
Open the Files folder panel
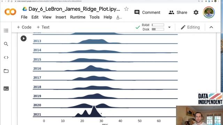[x=6, y=71]
